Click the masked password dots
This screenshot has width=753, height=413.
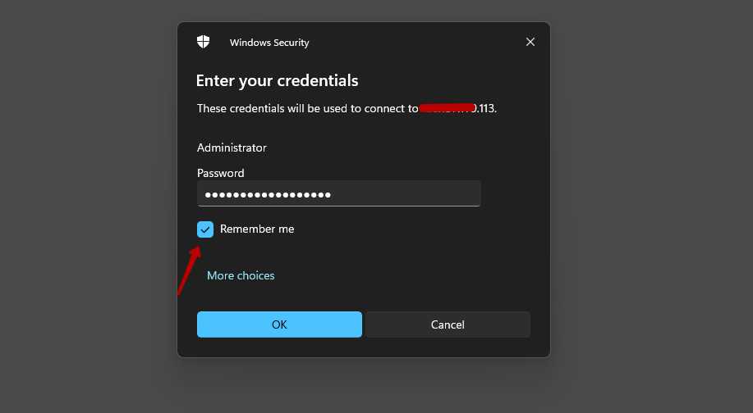click(x=267, y=194)
